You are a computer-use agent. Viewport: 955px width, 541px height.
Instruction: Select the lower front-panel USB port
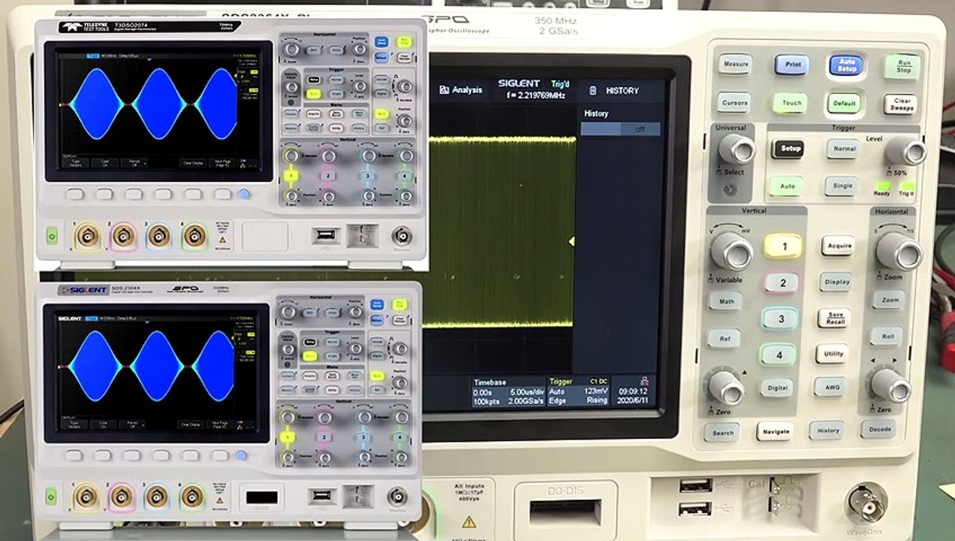click(x=695, y=509)
